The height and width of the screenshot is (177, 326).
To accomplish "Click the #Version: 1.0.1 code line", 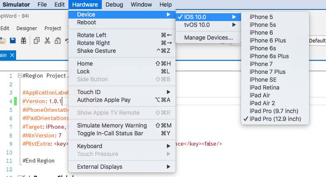I will tap(42, 101).
